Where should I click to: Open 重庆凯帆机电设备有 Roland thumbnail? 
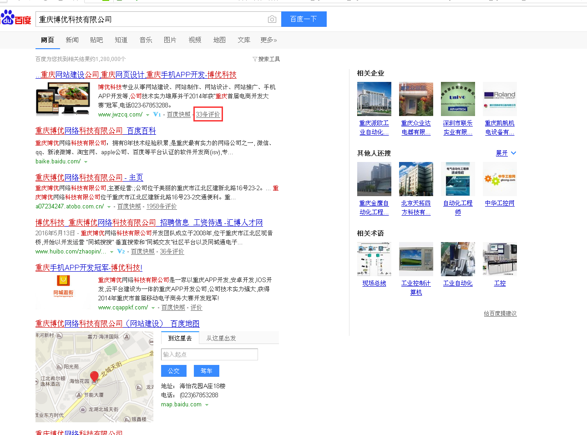click(500, 99)
